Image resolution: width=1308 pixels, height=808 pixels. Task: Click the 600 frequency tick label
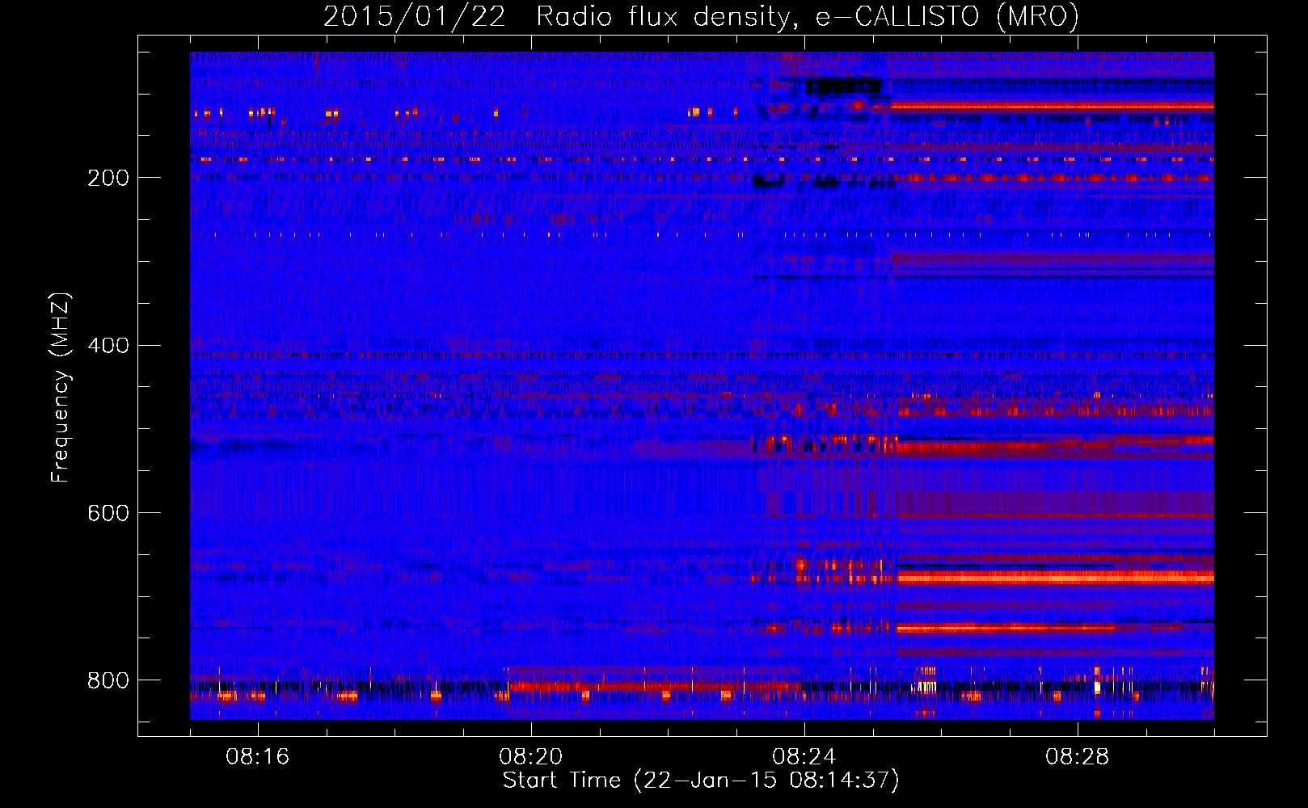click(x=108, y=513)
